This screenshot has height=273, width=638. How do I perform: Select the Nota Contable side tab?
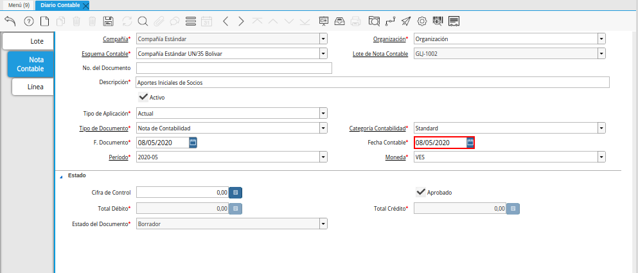point(30,64)
